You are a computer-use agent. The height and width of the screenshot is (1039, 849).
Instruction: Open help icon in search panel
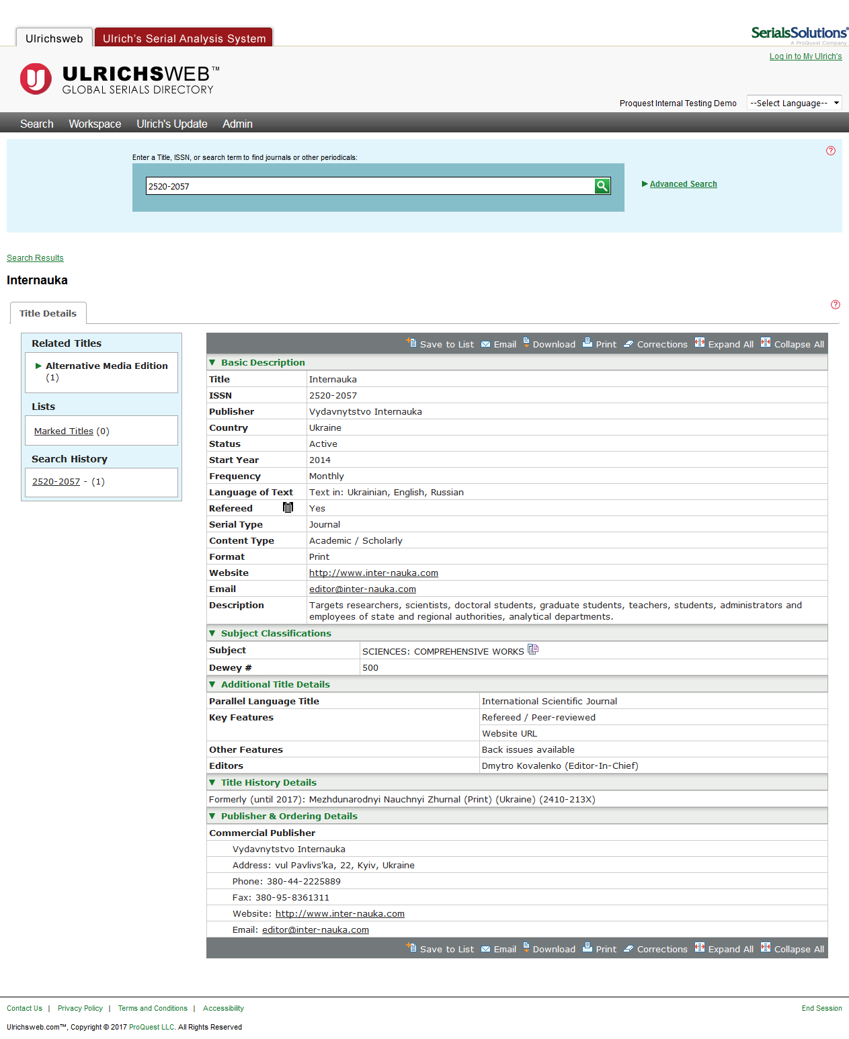click(x=831, y=151)
